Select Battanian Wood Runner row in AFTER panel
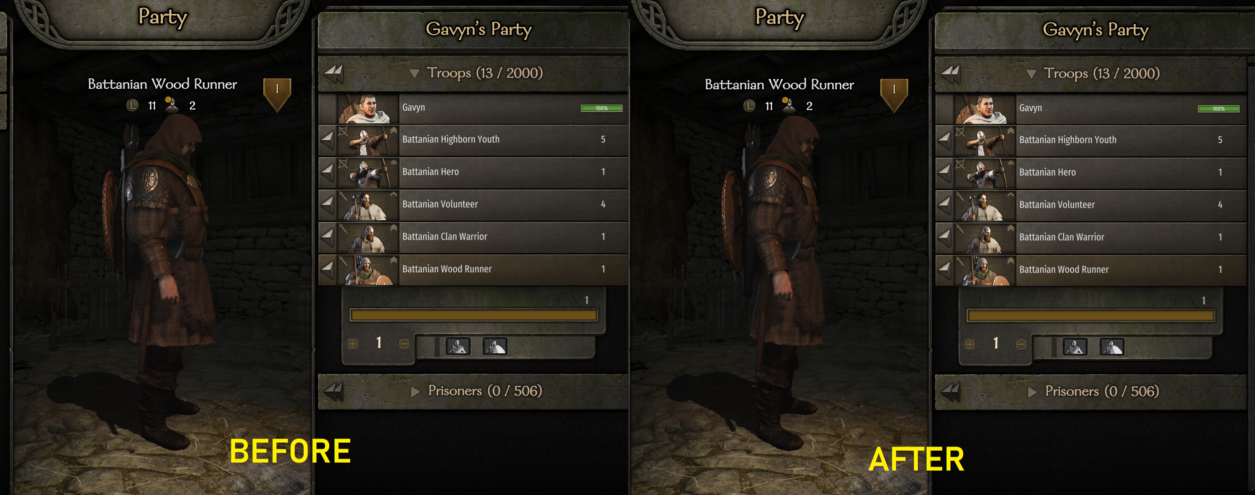 point(1091,270)
